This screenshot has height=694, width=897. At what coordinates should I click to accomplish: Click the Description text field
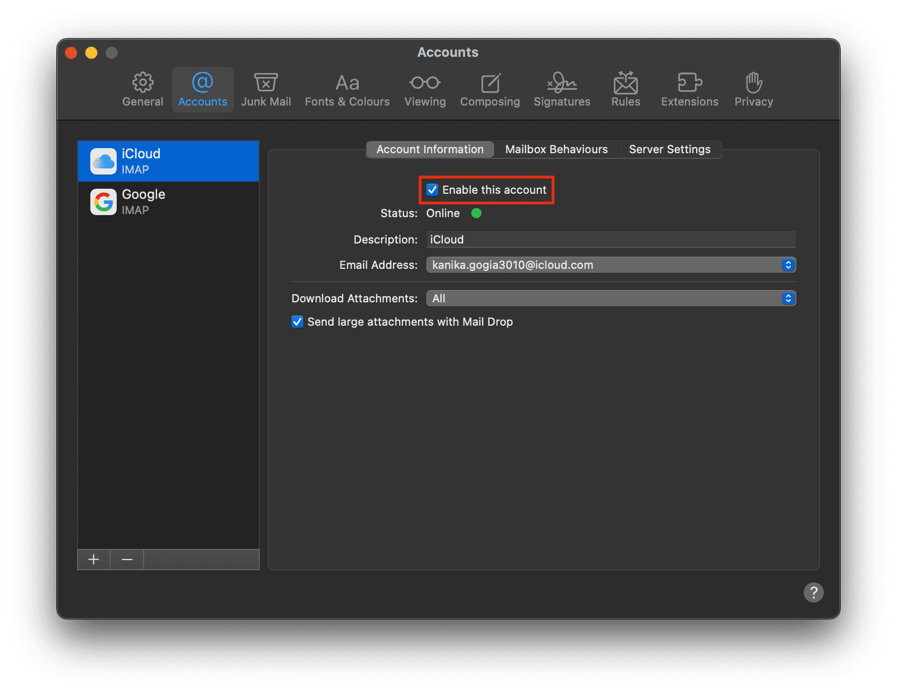[x=610, y=239]
